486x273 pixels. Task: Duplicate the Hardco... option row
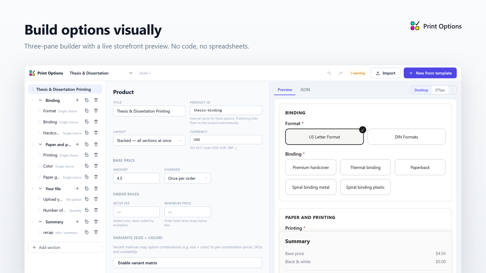click(x=87, y=133)
